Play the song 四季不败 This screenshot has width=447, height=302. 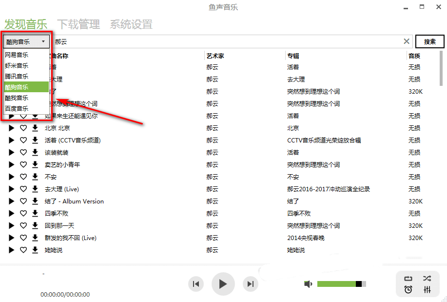point(11,214)
